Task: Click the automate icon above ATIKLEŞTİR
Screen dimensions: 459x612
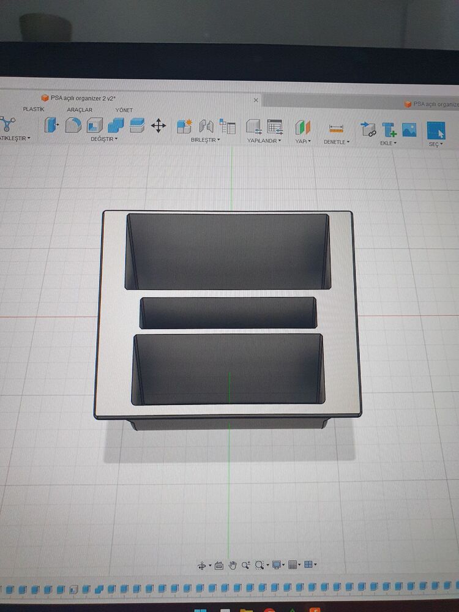Action: click(7, 124)
